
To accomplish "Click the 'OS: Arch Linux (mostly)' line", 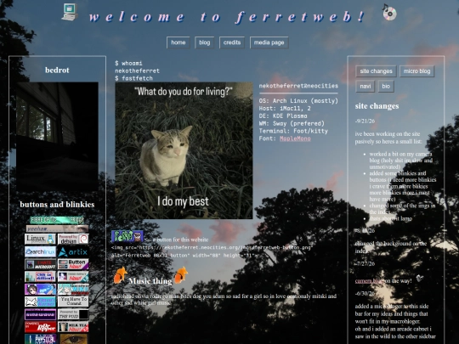I will (298, 101).
